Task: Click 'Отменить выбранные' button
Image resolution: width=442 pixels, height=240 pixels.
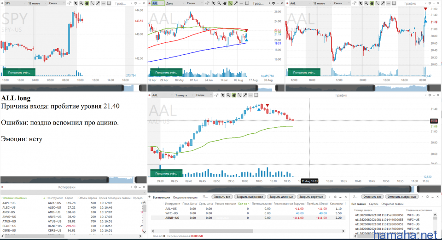Action: click(402, 197)
